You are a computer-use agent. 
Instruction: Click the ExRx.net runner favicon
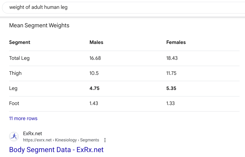coord(14,136)
